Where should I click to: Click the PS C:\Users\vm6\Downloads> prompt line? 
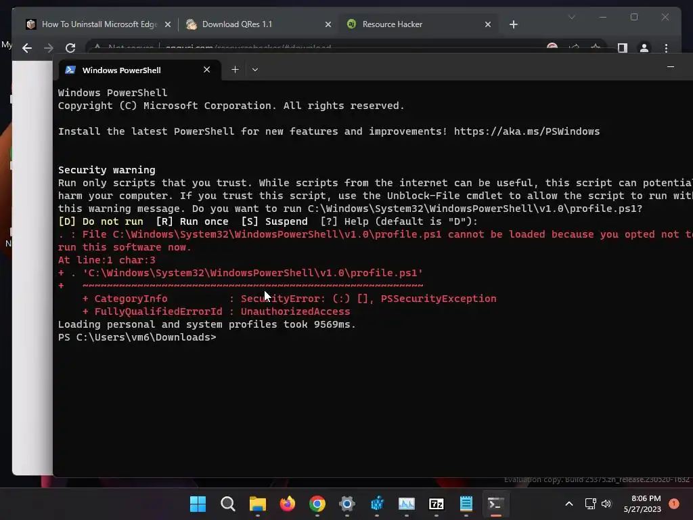pos(137,337)
